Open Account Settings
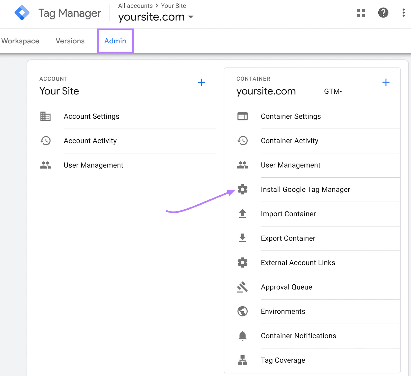The width and height of the screenshot is (411, 376). click(x=91, y=116)
